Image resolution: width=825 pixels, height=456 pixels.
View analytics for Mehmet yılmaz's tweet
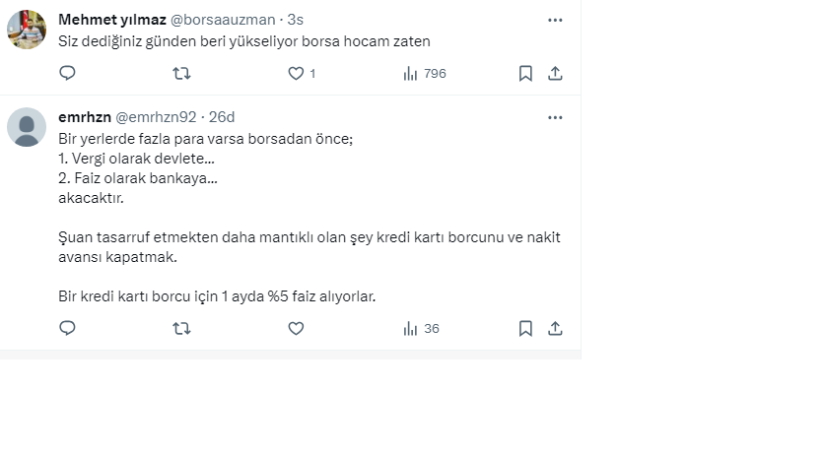coord(425,74)
